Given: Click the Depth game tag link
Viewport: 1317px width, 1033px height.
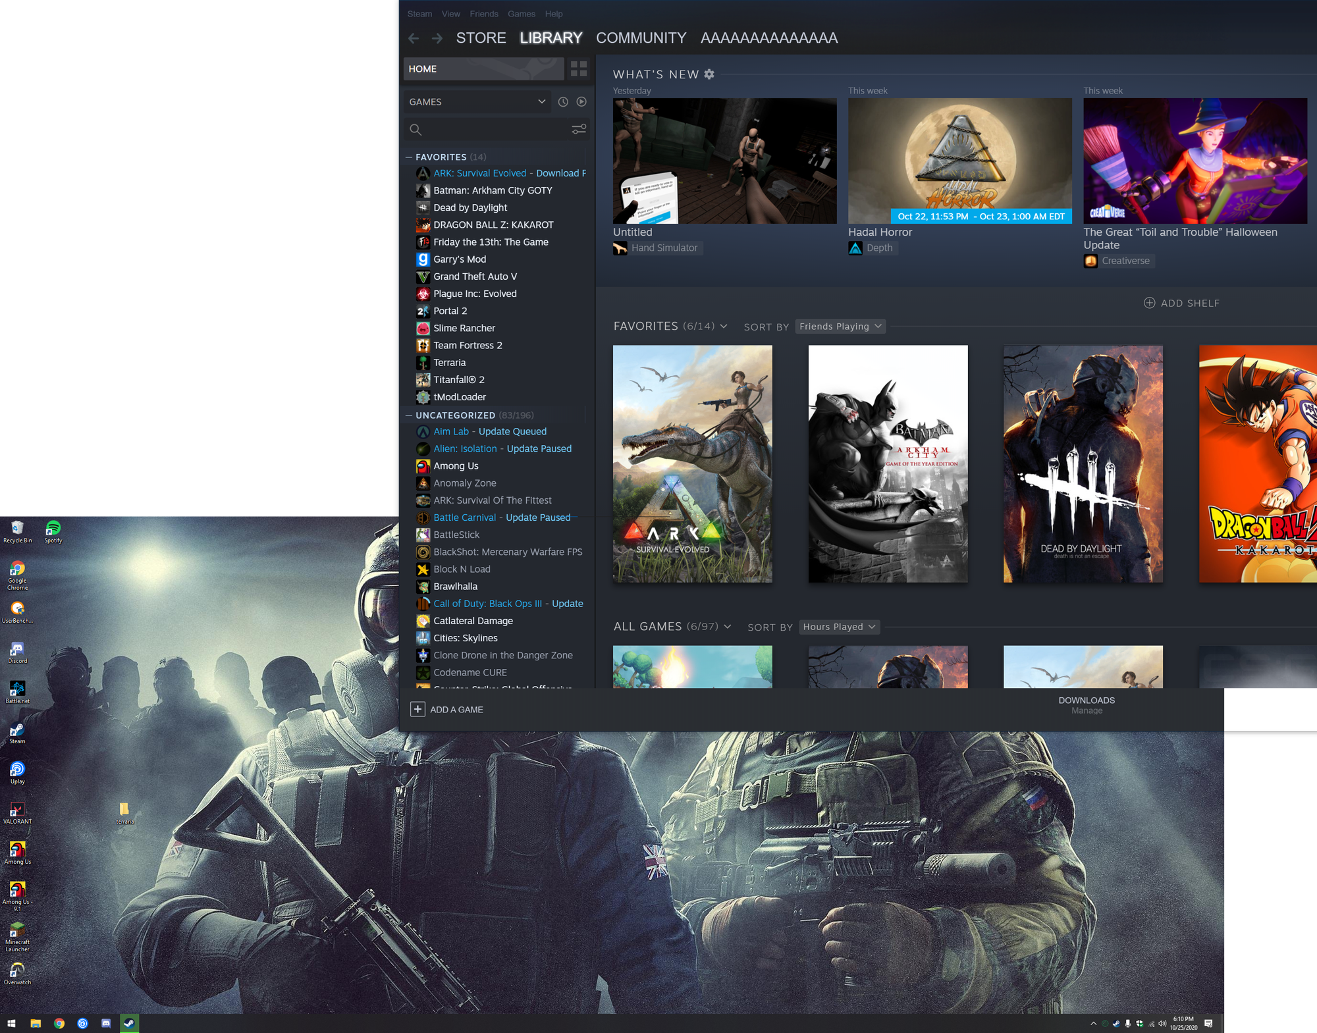Looking at the screenshot, I should [x=873, y=248].
